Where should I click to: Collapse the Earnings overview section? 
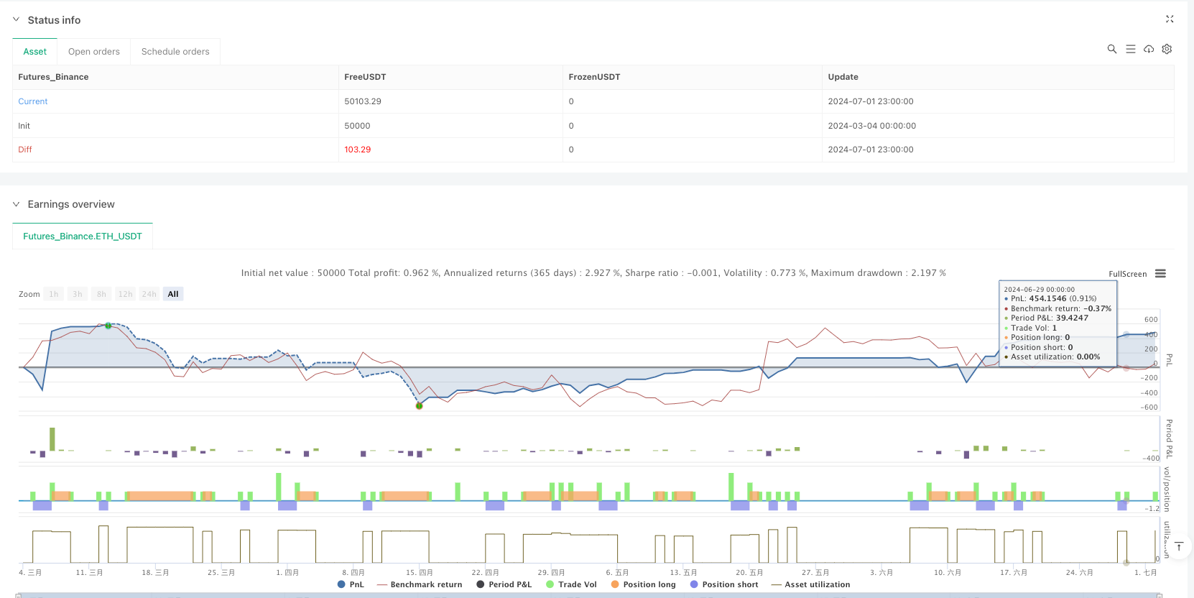(17, 204)
